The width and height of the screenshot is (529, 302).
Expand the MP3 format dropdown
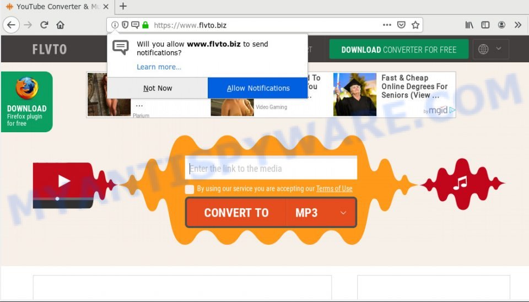coord(321,213)
